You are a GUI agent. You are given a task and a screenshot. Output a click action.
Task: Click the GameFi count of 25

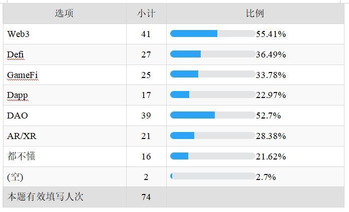point(146,75)
